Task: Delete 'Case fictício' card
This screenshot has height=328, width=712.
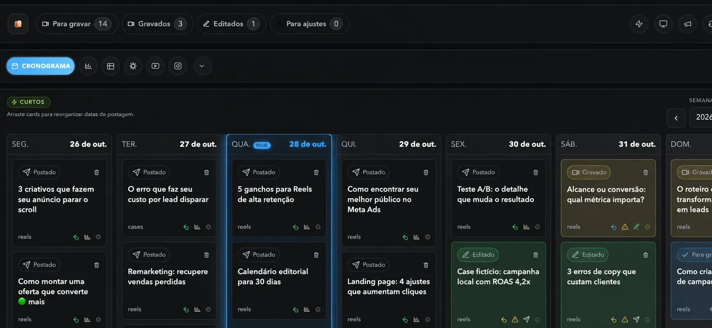Action: pos(536,255)
